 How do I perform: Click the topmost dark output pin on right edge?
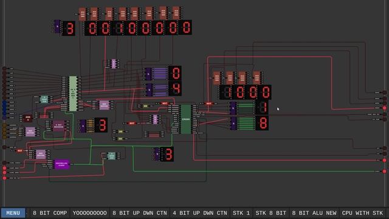click(385, 92)
